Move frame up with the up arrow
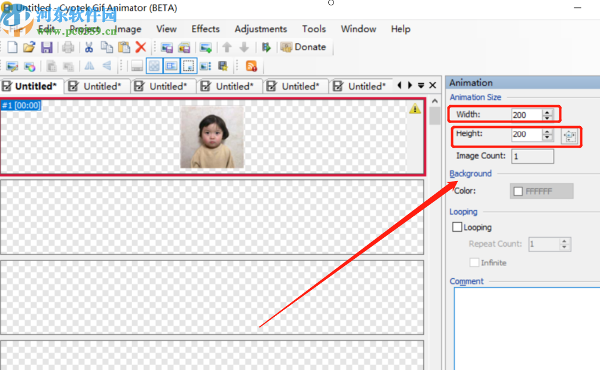The width and height of the screenshot is (600, 370). tap(227, 47)
